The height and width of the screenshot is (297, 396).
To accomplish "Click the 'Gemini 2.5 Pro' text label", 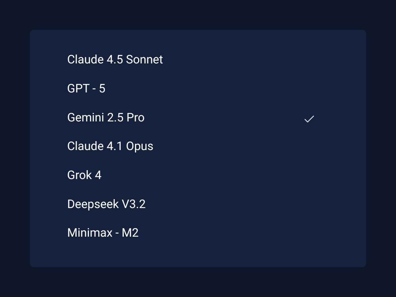I will click(x=106, y=117).
